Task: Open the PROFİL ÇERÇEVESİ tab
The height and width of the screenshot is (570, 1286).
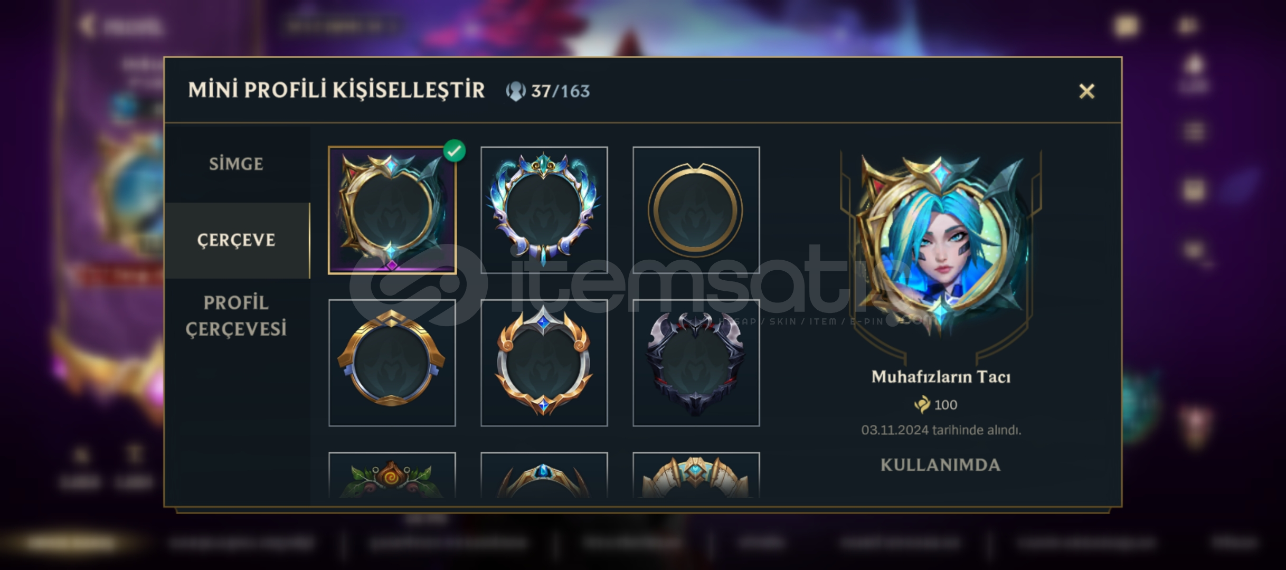Action: [237, 316]
